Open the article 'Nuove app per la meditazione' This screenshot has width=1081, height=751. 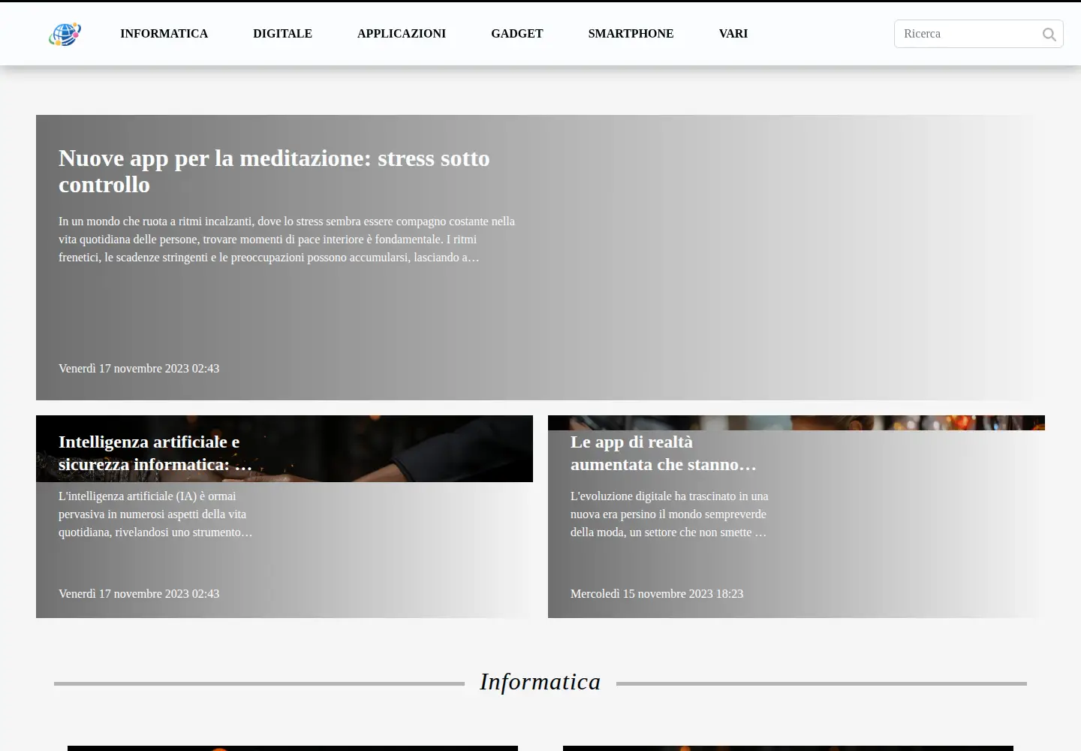pyautogui.click(x=274, y=171)
